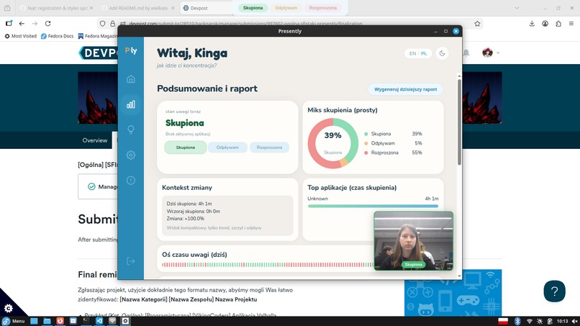Expand the browser list all tabs chevron
The width and height of the screenshot is (580, 326).
pos(517,8)
